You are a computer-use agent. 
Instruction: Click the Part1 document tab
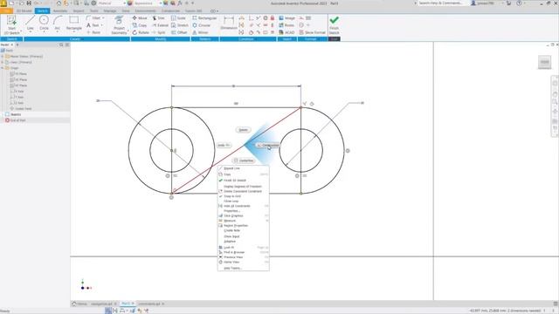(x=128, y=304)
